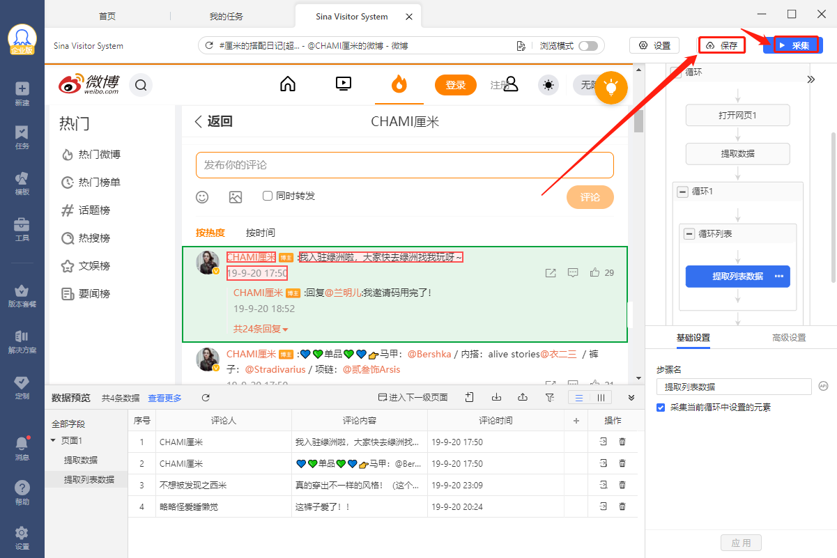Click the 应用 apply button
The width and height of the screenshot is (837, 558).
tap(742, 543)
